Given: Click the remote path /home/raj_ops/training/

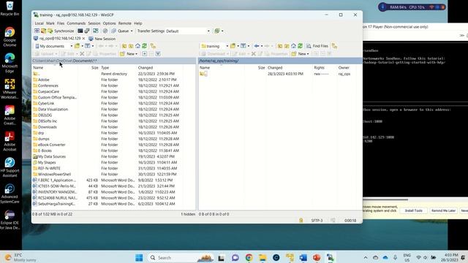Looking at the screenshot, I should click(x=219, y=61).
